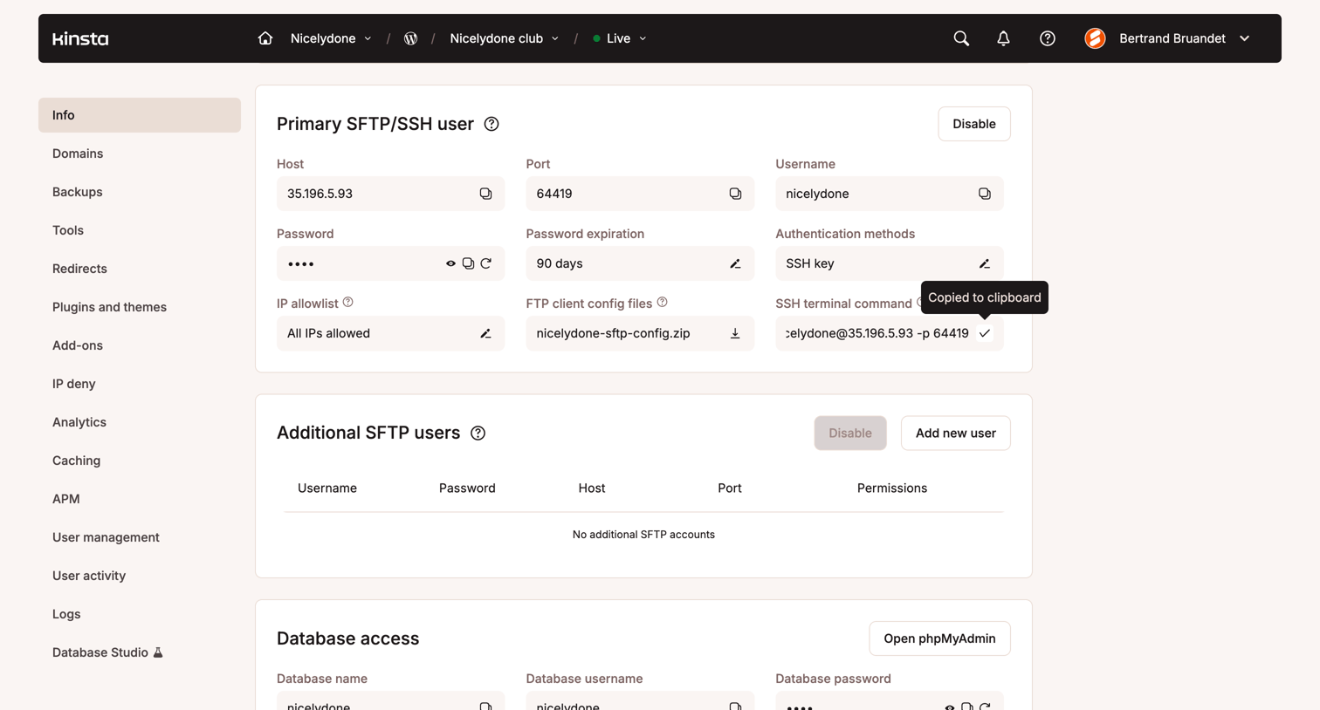Viewport: 1320px width, 710px height.
Task: Edit the IP allowlist
Action: point(485,333)
